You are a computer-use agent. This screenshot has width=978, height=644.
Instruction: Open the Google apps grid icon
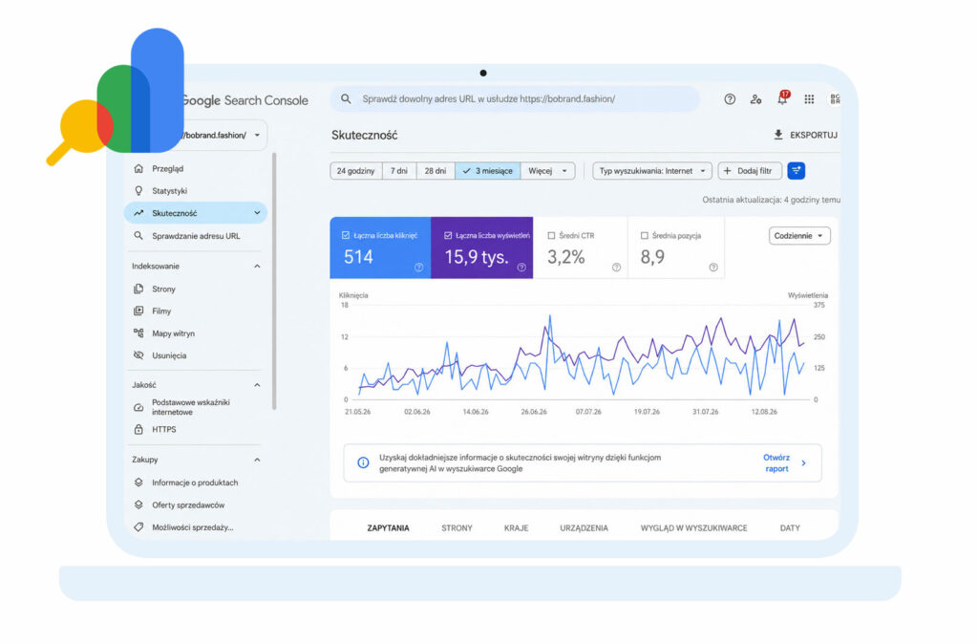click(809, 98)
